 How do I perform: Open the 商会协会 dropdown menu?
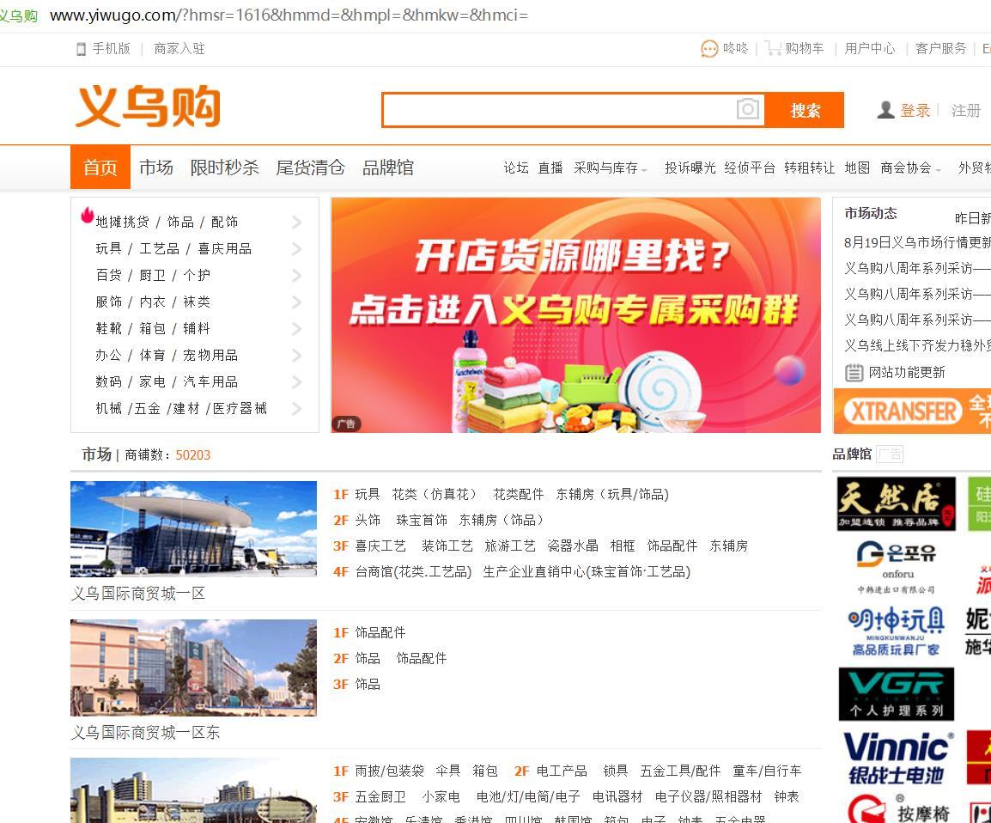coord(910,168)
